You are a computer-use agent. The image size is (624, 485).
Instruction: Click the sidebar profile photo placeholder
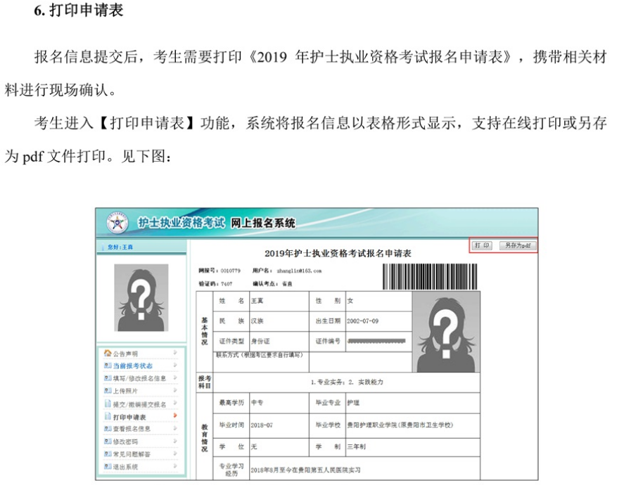[141, 297]
